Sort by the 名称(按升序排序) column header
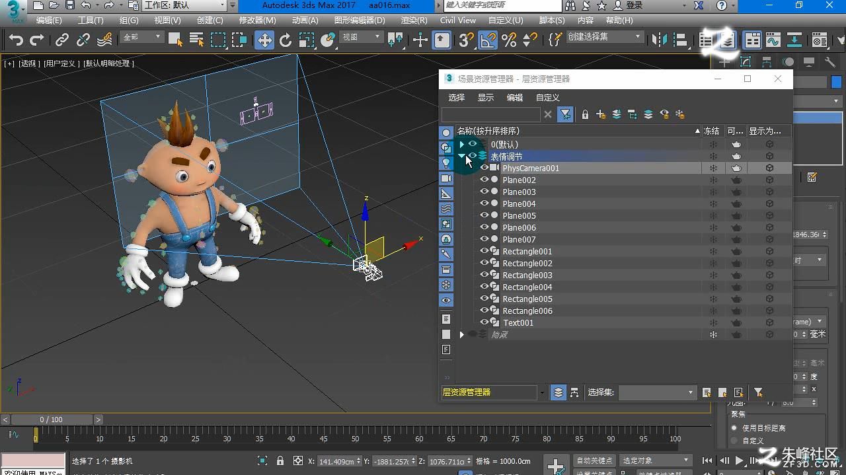The image size is (846, 475). [578, 131]
